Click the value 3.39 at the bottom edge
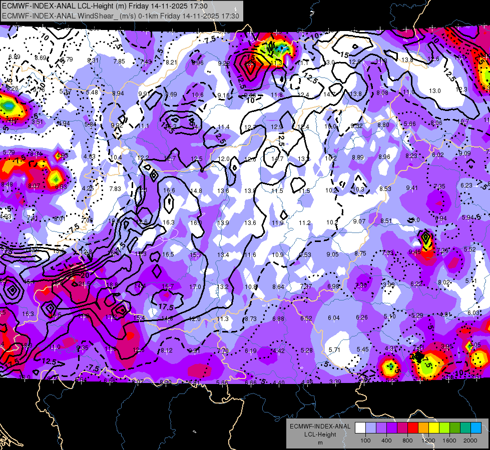The width and height of the screenshot is (490, 450). pyautogui.click(x=335, y=381)
